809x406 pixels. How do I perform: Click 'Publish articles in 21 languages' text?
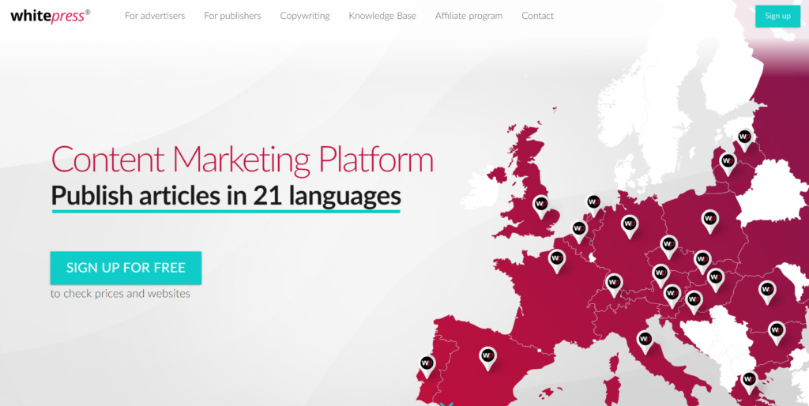click(226, 196)
